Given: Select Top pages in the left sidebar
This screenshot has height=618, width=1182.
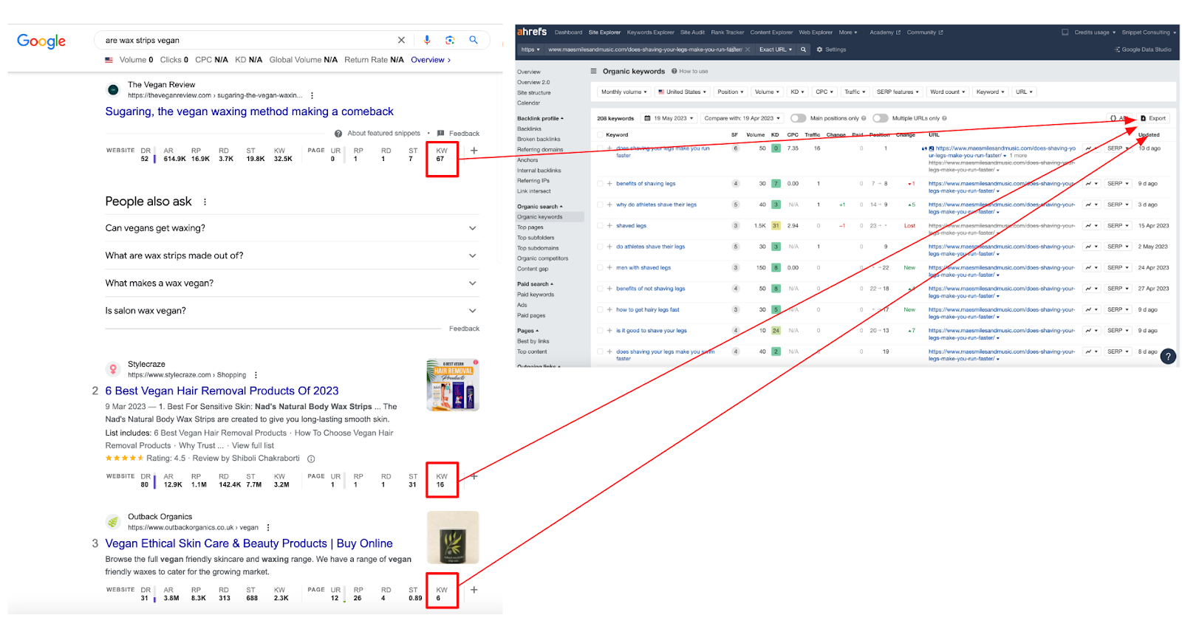Looking at the screenshot, I should pyautogui.click(x=530, y=227).
